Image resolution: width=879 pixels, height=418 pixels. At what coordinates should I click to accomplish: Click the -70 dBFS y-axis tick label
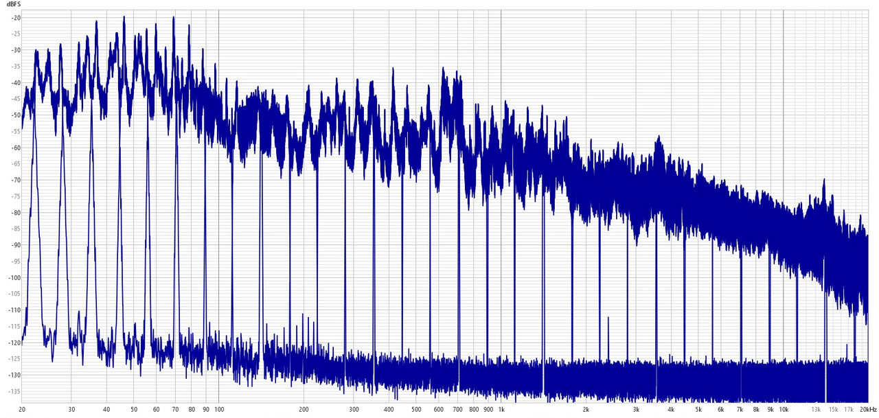(16, 180)
